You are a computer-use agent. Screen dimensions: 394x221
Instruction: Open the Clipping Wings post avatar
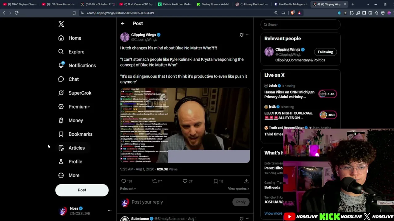click(125, 37)
